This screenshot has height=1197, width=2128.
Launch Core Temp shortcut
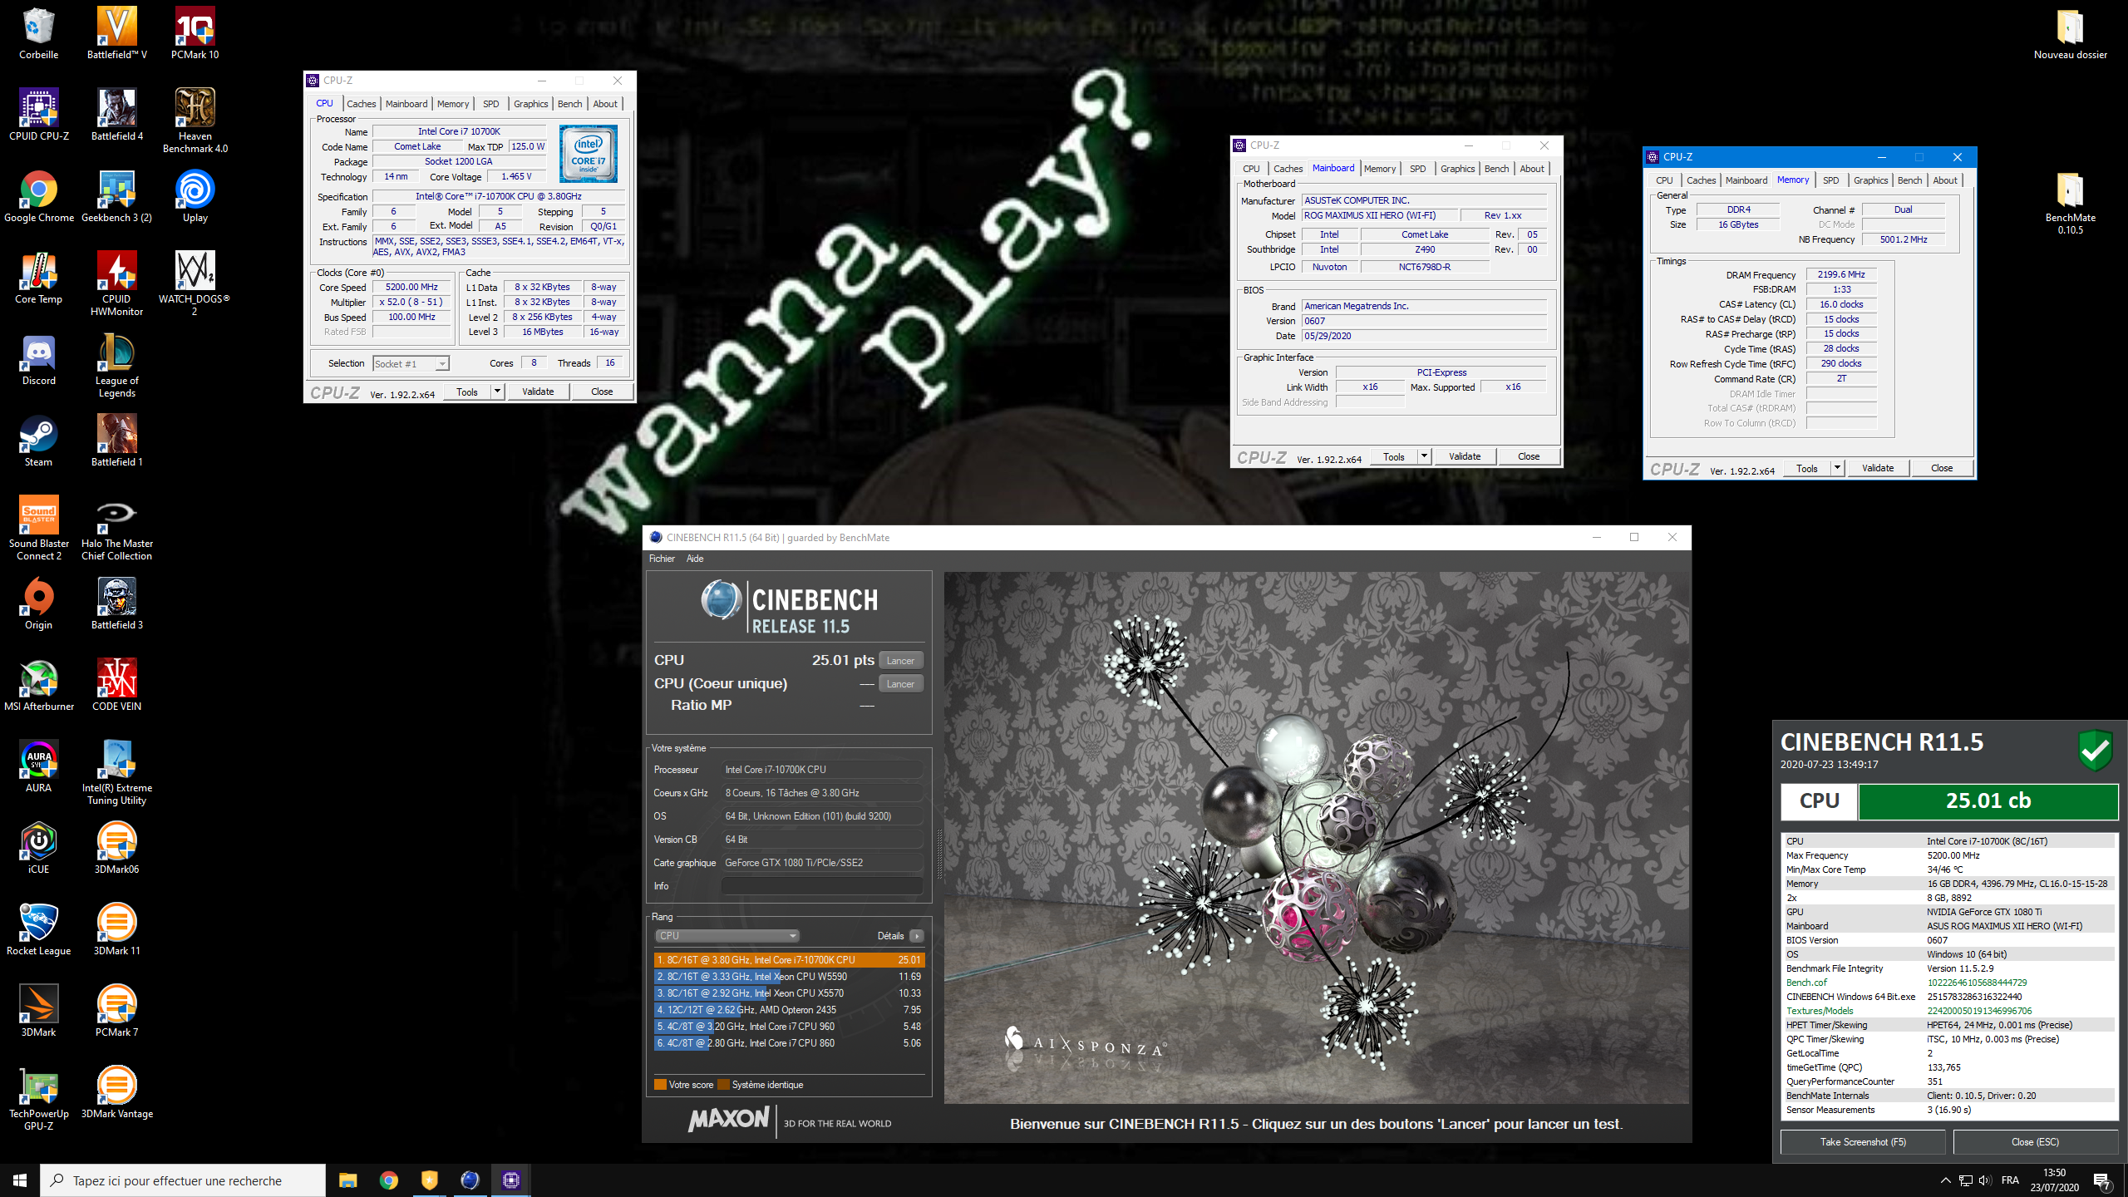(38, 278)
